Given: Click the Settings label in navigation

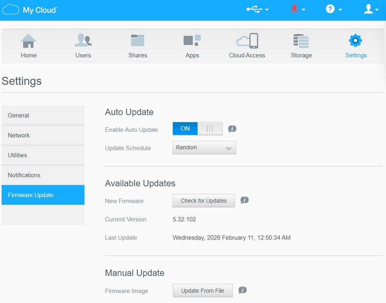Looking at the screenshot, I should (356, 55).
